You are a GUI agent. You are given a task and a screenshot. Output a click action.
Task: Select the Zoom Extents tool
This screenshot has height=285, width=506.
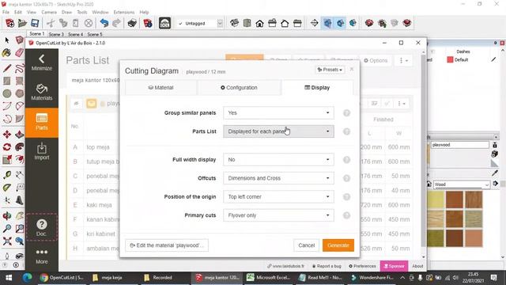pyautogui.click(x=7, y=241)
